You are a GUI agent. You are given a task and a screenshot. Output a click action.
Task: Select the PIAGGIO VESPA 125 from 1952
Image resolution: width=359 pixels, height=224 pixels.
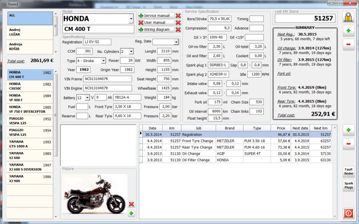pos(30,121)
